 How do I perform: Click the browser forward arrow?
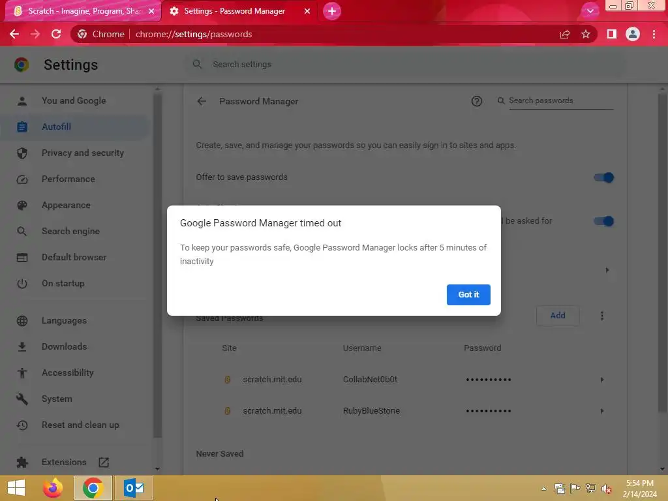click(x=35, y=34)
